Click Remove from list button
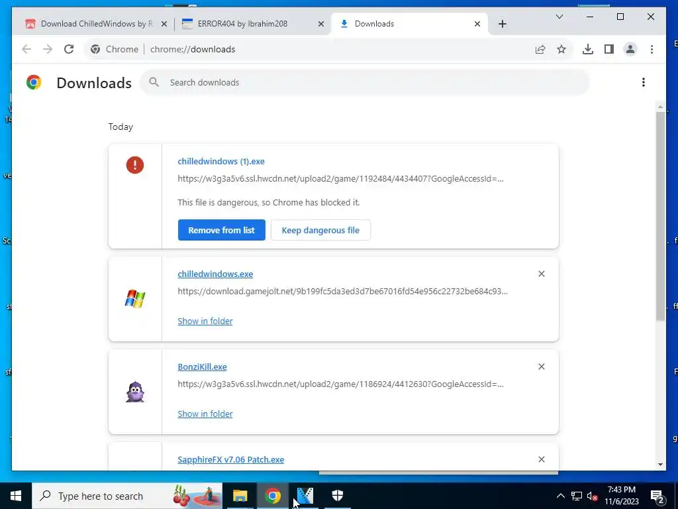 (221, 230)
